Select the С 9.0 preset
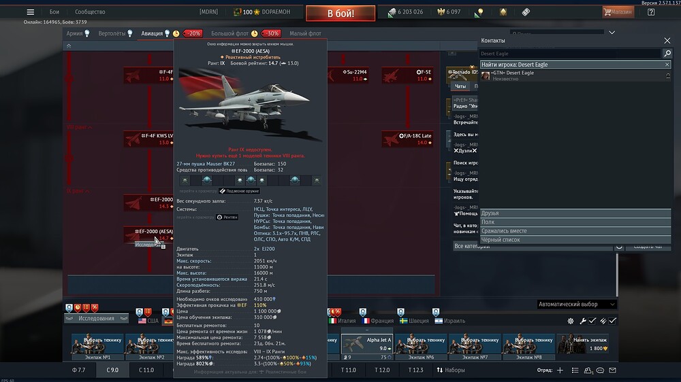This screenshot has width=681, height=382. [x=112, y=370]
